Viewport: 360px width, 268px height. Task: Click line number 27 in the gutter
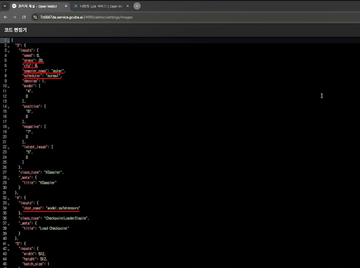point(4,173)
